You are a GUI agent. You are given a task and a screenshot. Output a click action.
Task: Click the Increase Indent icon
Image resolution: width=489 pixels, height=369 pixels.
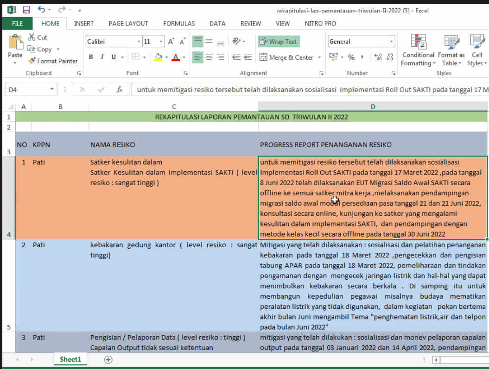click(x=248, y=57)
